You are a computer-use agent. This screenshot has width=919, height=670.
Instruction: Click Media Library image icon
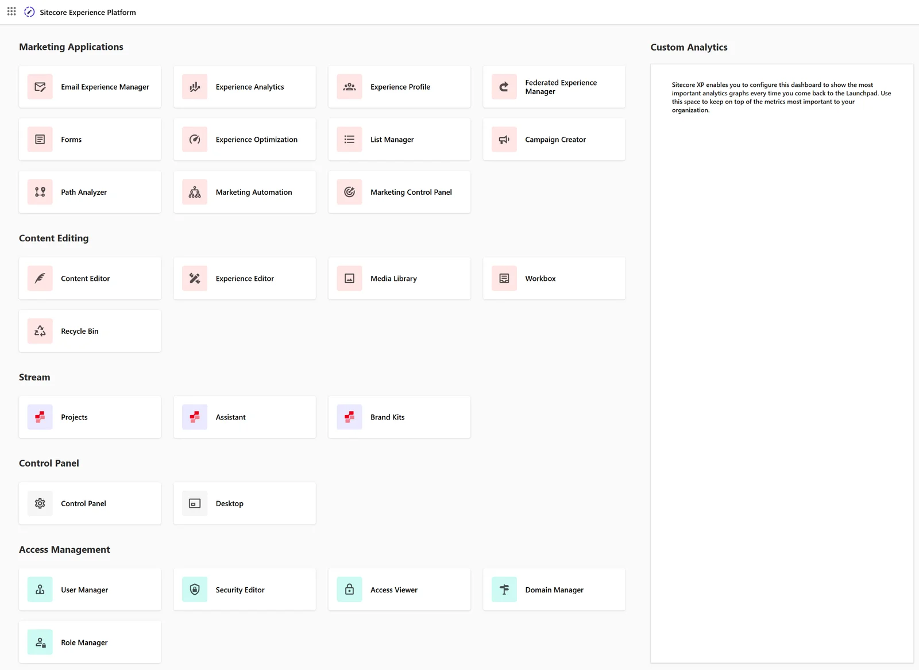tap(349, 278)
